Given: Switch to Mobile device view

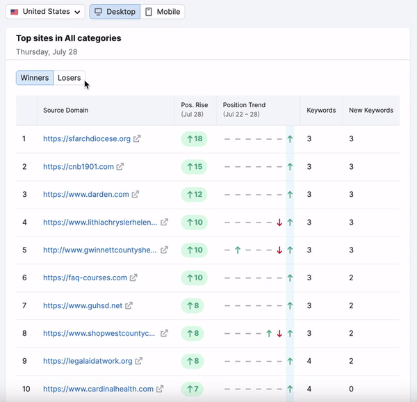Looking at the screenshot, I should pyautogui.click(x=163, y=12).
